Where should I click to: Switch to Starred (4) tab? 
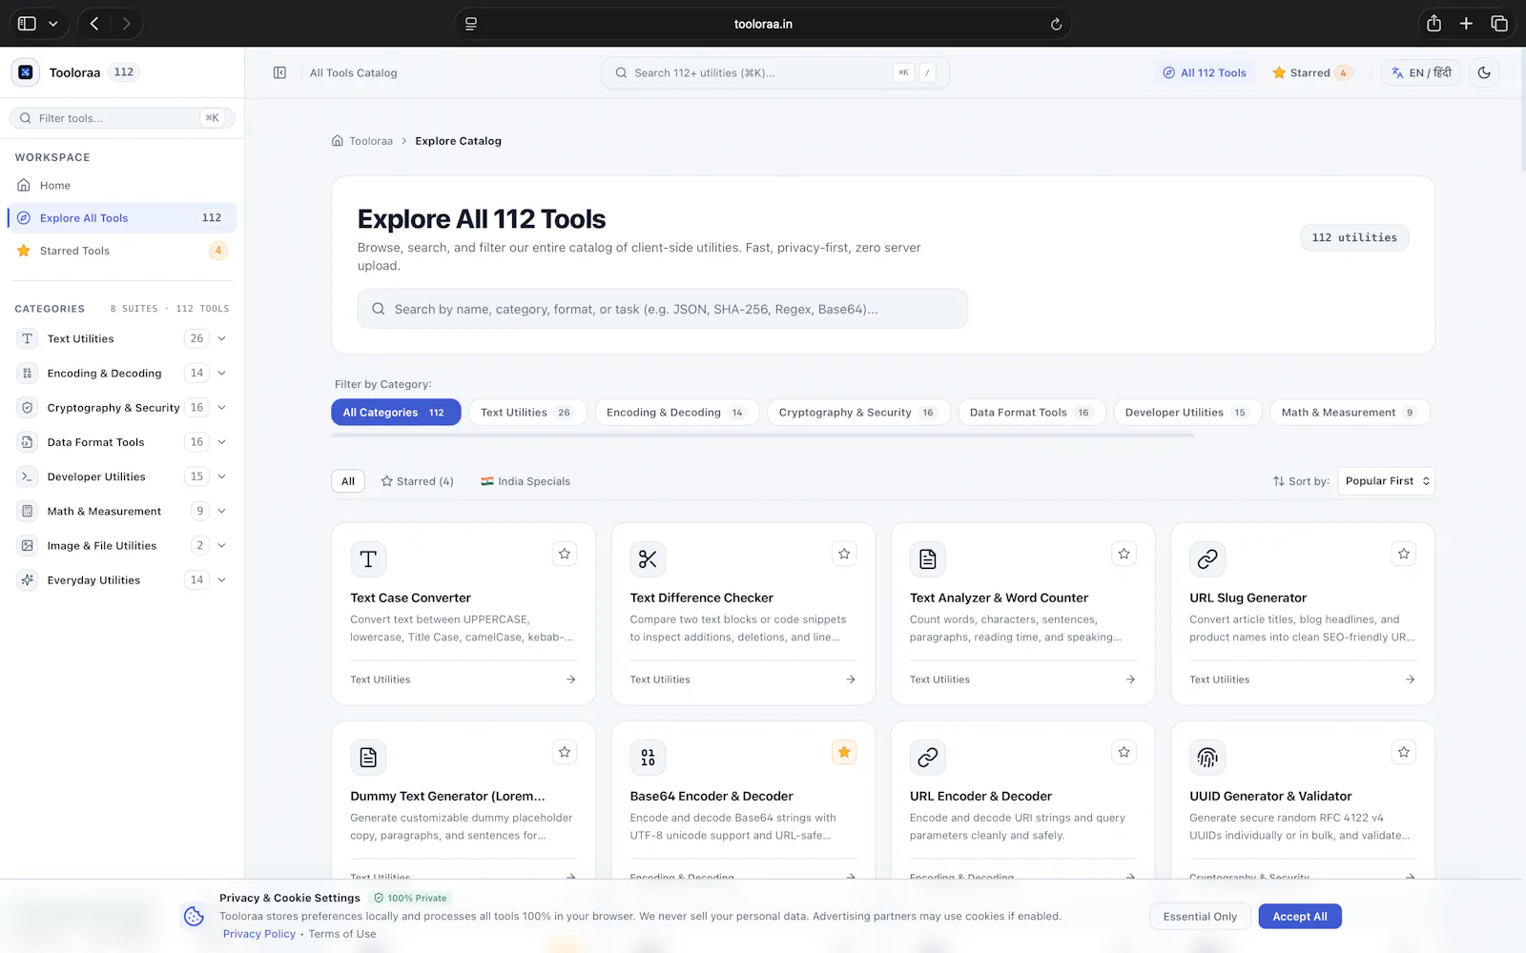click(x=417, y=481)
